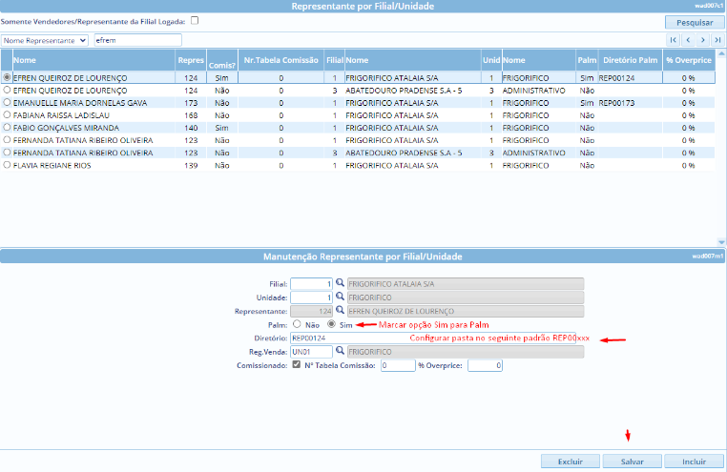Click the Palm column header
The image size is (727, 472).
(587, 60)
